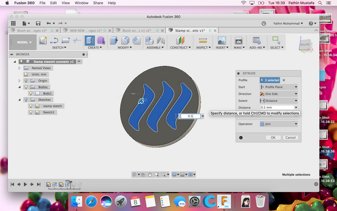Select the Sketch Dimension tool
The width and height of the screenshot is (337, 211).
pos(77,40)
